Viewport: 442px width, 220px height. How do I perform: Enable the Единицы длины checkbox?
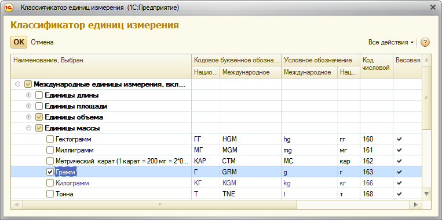click(39, 95)
